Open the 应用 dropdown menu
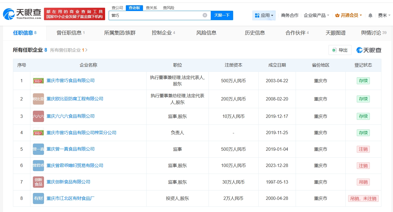Viewport: 393px width, 212px height. coord(264,15)
